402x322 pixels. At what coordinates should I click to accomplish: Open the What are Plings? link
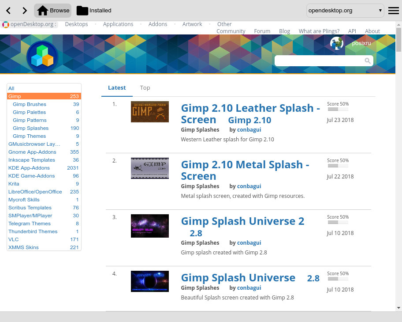[x=319, y=31]
